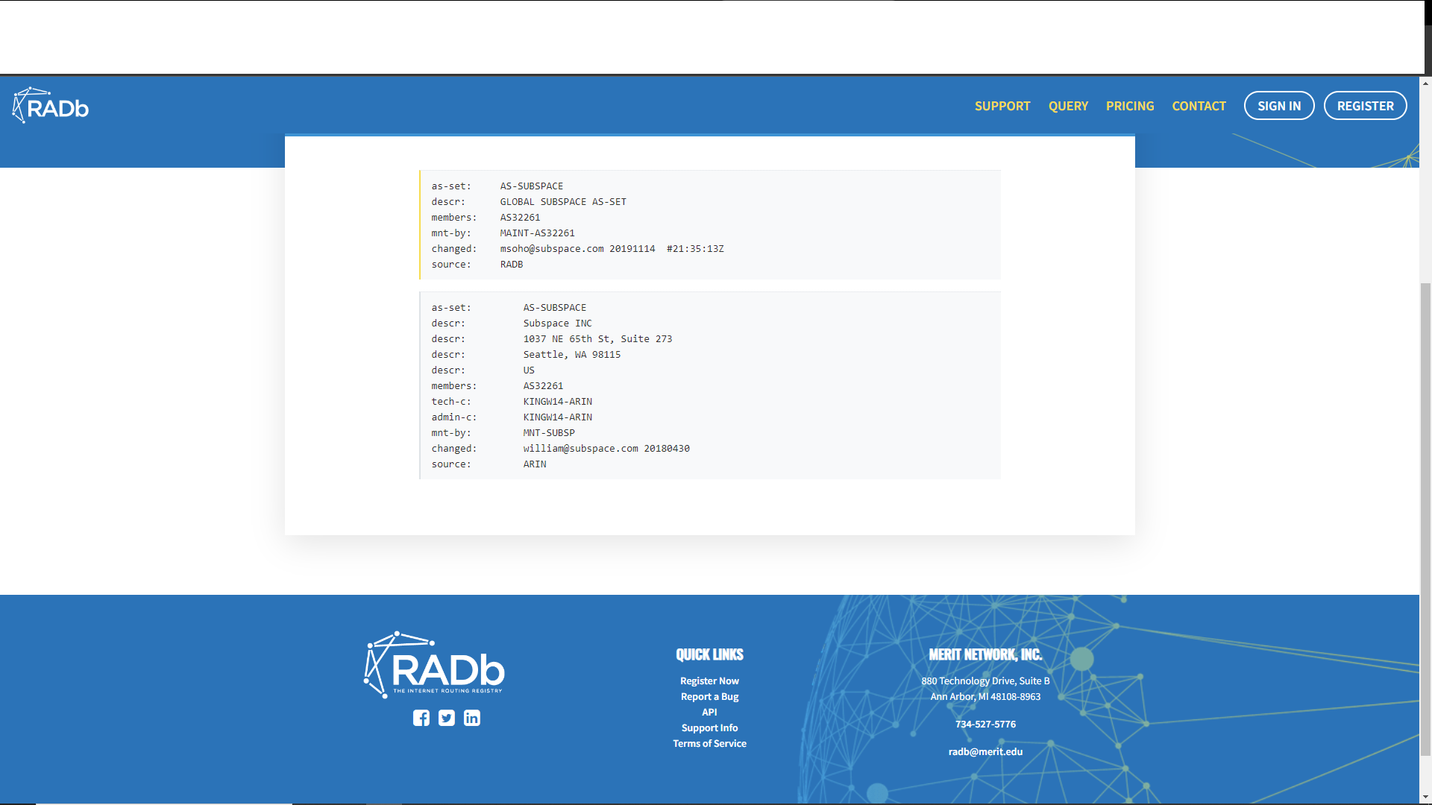
Task: Click the scrollbar down arrow
Action: click(x=1425, y=797)
